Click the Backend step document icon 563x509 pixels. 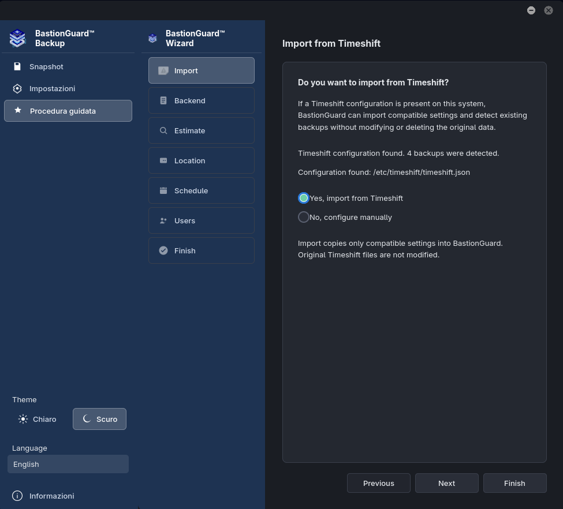click(x=163, y=100)
